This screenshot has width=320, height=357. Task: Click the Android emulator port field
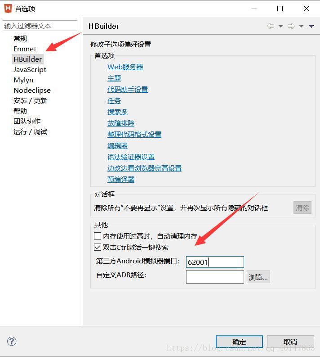click(215, 262)
